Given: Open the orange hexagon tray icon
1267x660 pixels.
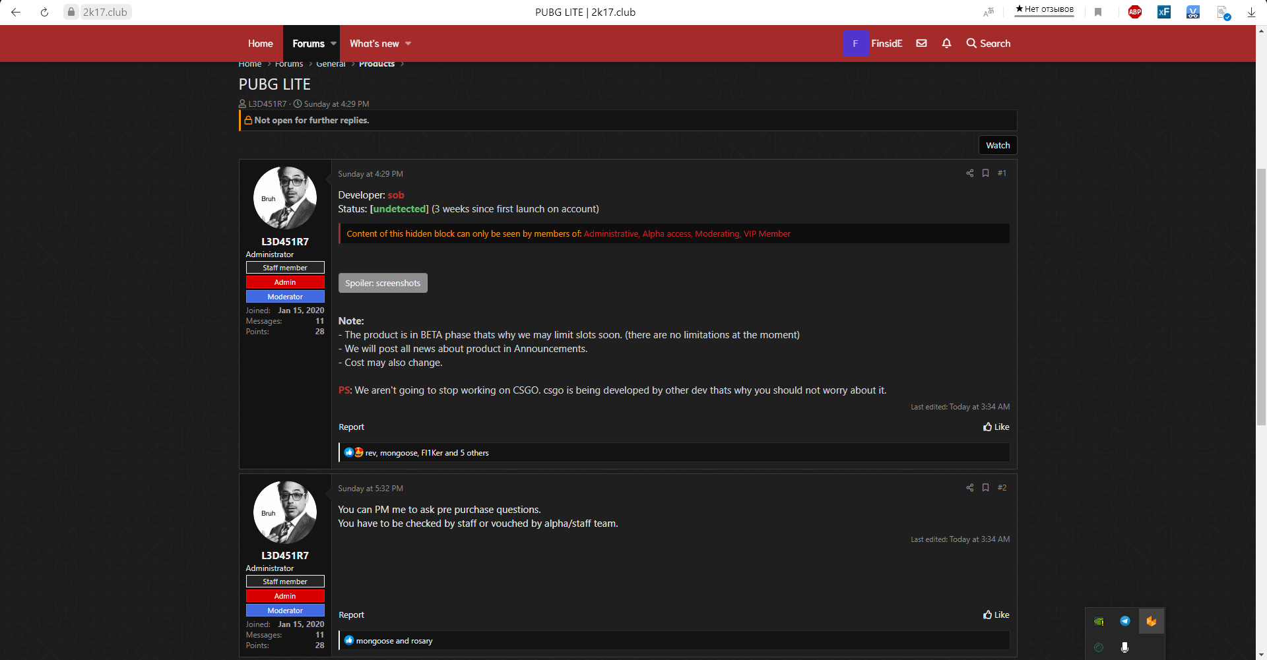Looking at the screenshot, I should 1152,621.
